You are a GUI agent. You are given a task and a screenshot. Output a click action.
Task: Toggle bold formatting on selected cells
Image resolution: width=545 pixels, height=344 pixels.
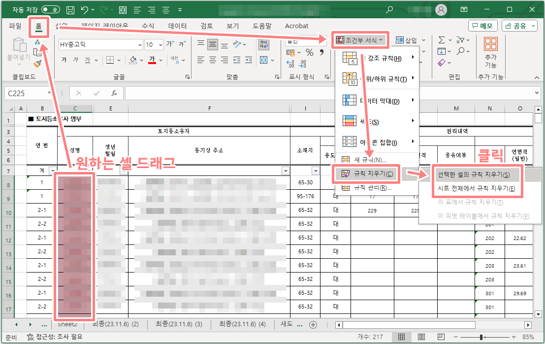pos(65,60)
